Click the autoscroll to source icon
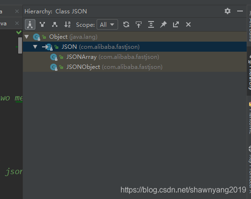 coord(139,24)
